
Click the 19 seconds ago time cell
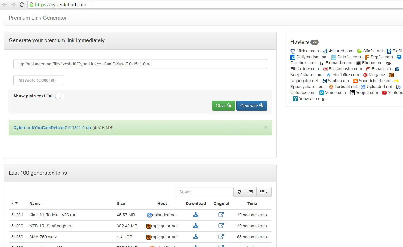click(252, 215)
